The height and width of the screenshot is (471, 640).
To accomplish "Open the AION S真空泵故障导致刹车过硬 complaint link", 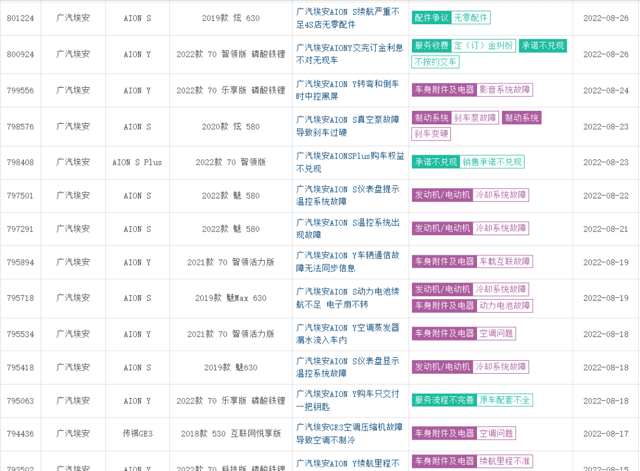I will 348,126.
